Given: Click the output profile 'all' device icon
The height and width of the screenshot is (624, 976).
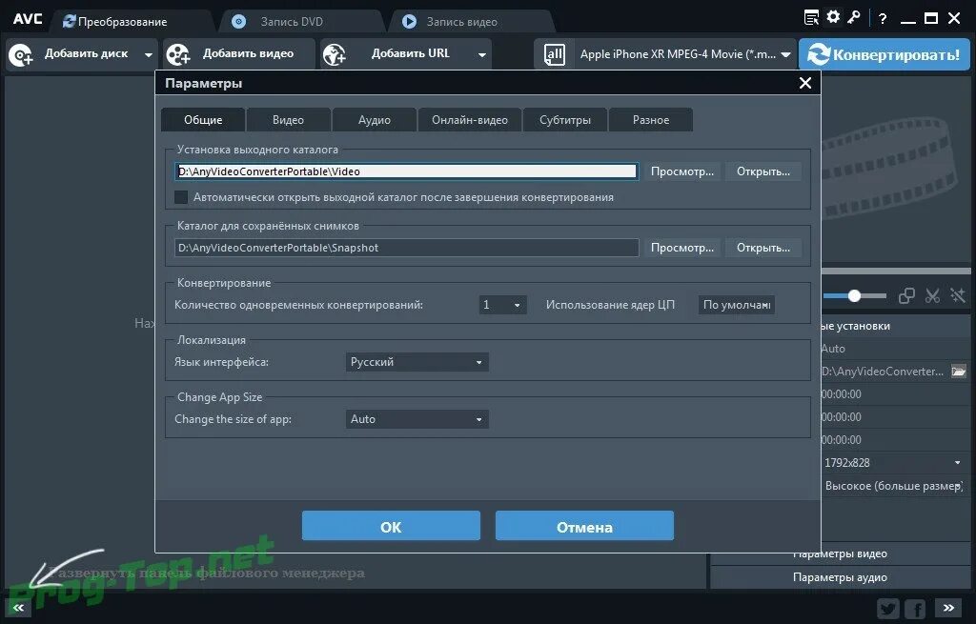Looking at the screenshot, I should point(554,54).
